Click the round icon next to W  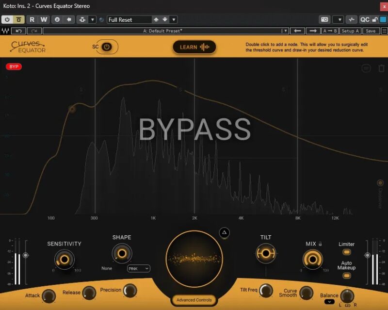click(x=57, y=19)
